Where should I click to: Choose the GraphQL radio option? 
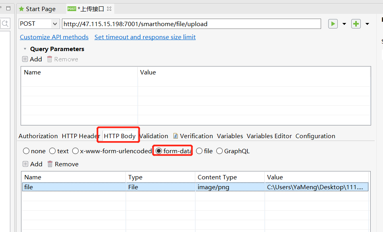219,151
